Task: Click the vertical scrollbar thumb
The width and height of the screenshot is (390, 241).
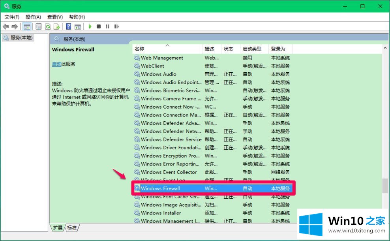Action: [x=385, y=186]
